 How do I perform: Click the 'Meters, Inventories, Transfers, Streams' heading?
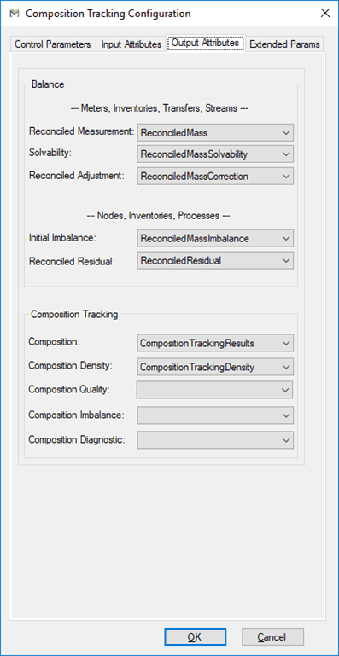[x=160, y=108]
